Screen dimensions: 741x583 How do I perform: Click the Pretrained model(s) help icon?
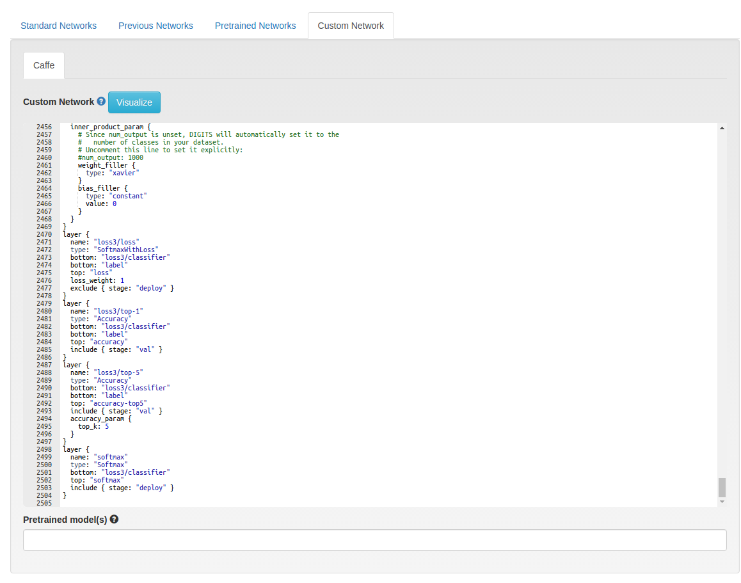click(114, 519)
